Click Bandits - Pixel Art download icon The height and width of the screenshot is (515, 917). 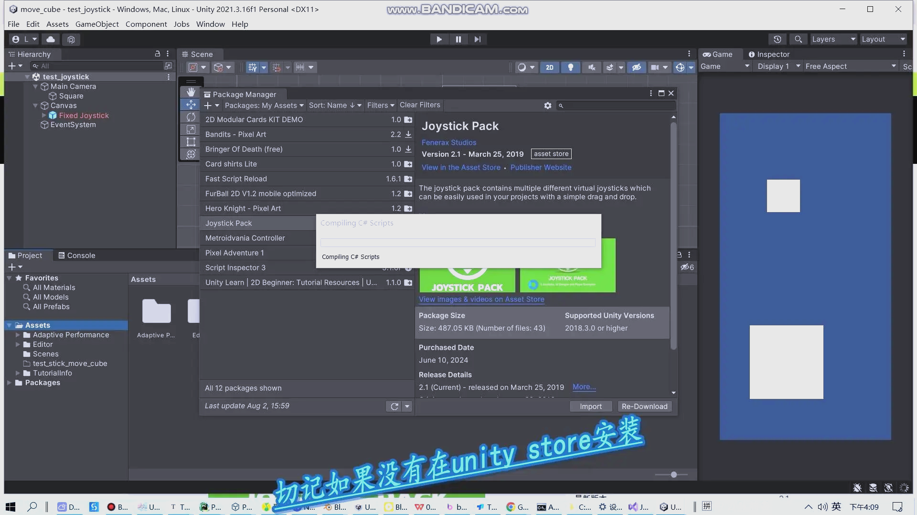click(x=408, y=134)
